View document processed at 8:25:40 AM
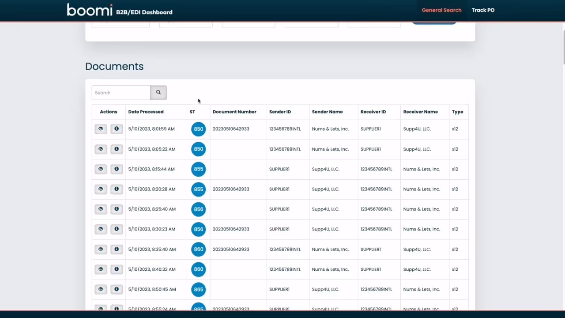This screenshot has height=318, width=565. point(101,209)
